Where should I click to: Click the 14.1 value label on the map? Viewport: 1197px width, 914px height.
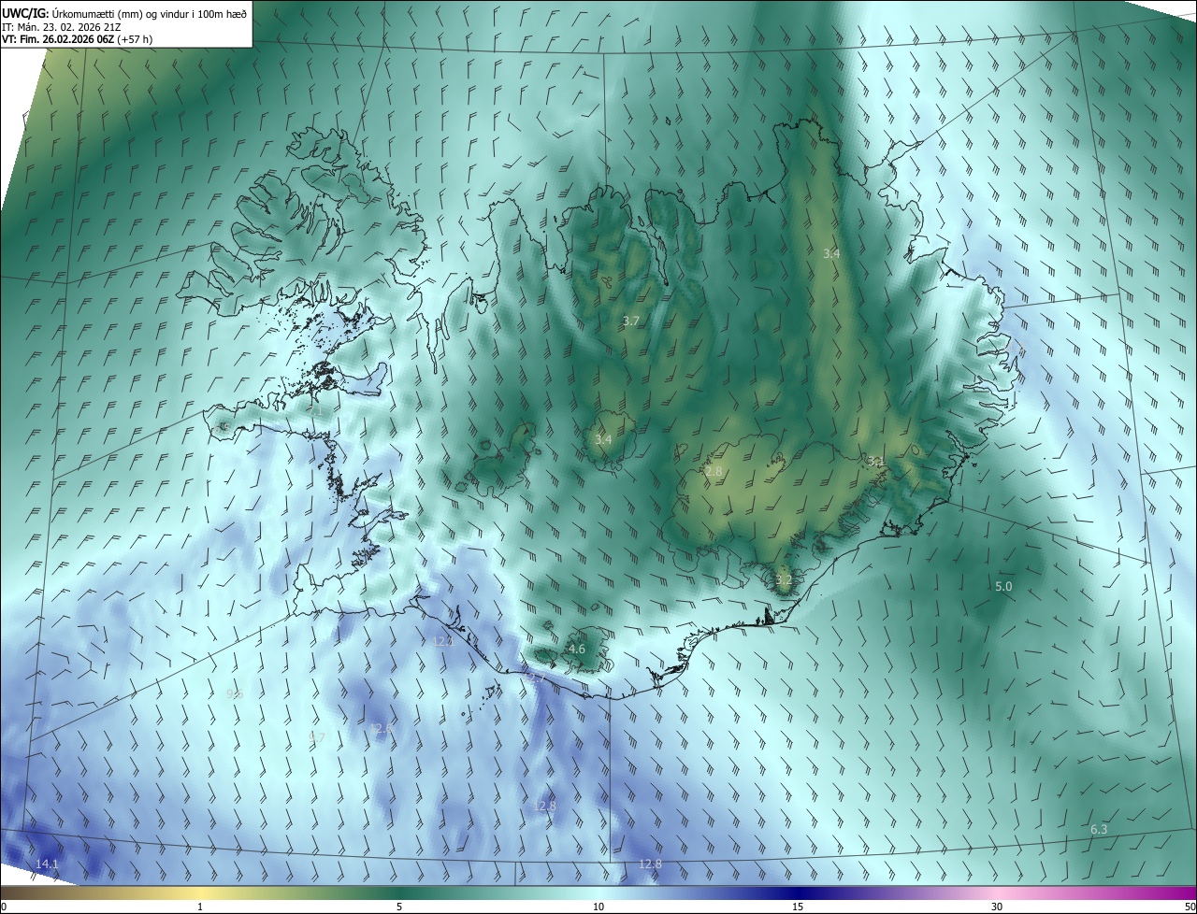[x=47, y=864]
